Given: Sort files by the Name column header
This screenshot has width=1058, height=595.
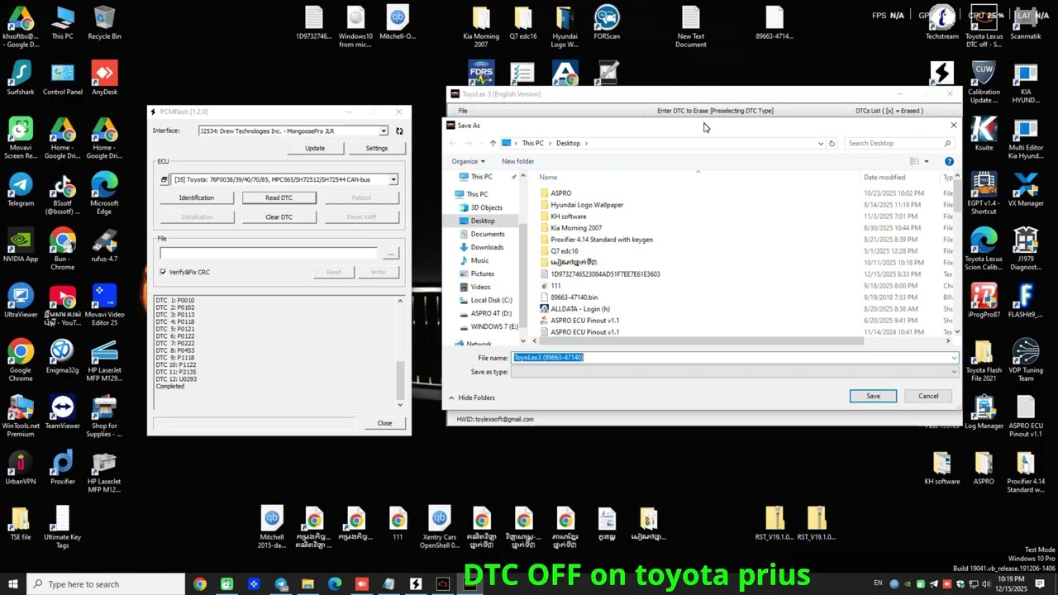Looking at the screenshot, I should pos(548,177).
